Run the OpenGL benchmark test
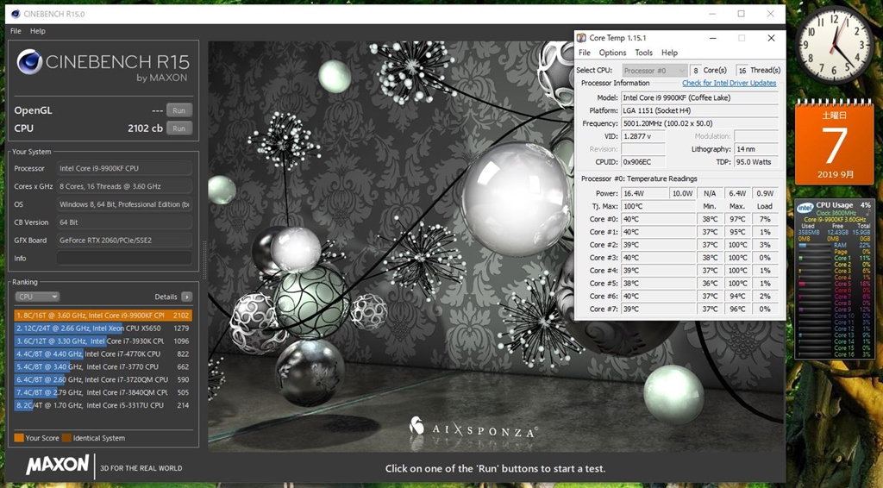This screenshot has height=488, width=883. point(178,110)
